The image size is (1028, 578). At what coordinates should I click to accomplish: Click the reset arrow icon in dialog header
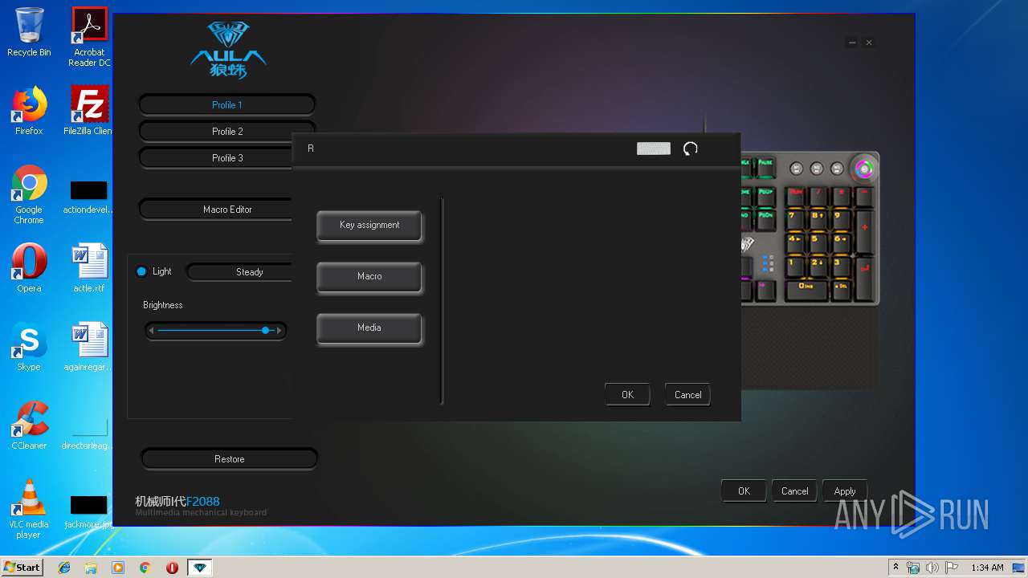tap(691, 149)
